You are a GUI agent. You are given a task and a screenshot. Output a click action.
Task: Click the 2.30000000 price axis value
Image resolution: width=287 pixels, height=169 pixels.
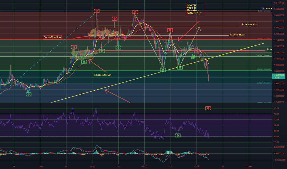(x=279, y=34)
